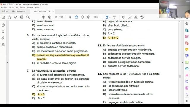Click the Print icon
Image resolution: width=190 pixels, height=107 pixels.
tap(22, 17)
